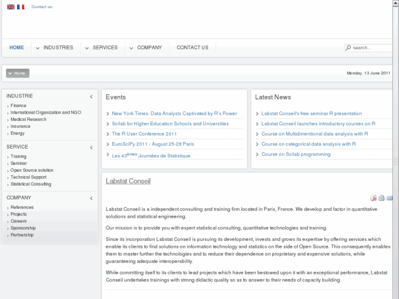Image resolution: width=399 pixels, height=299 pixels.
Task: Click the email article icon
Action: tap(389, 198)
